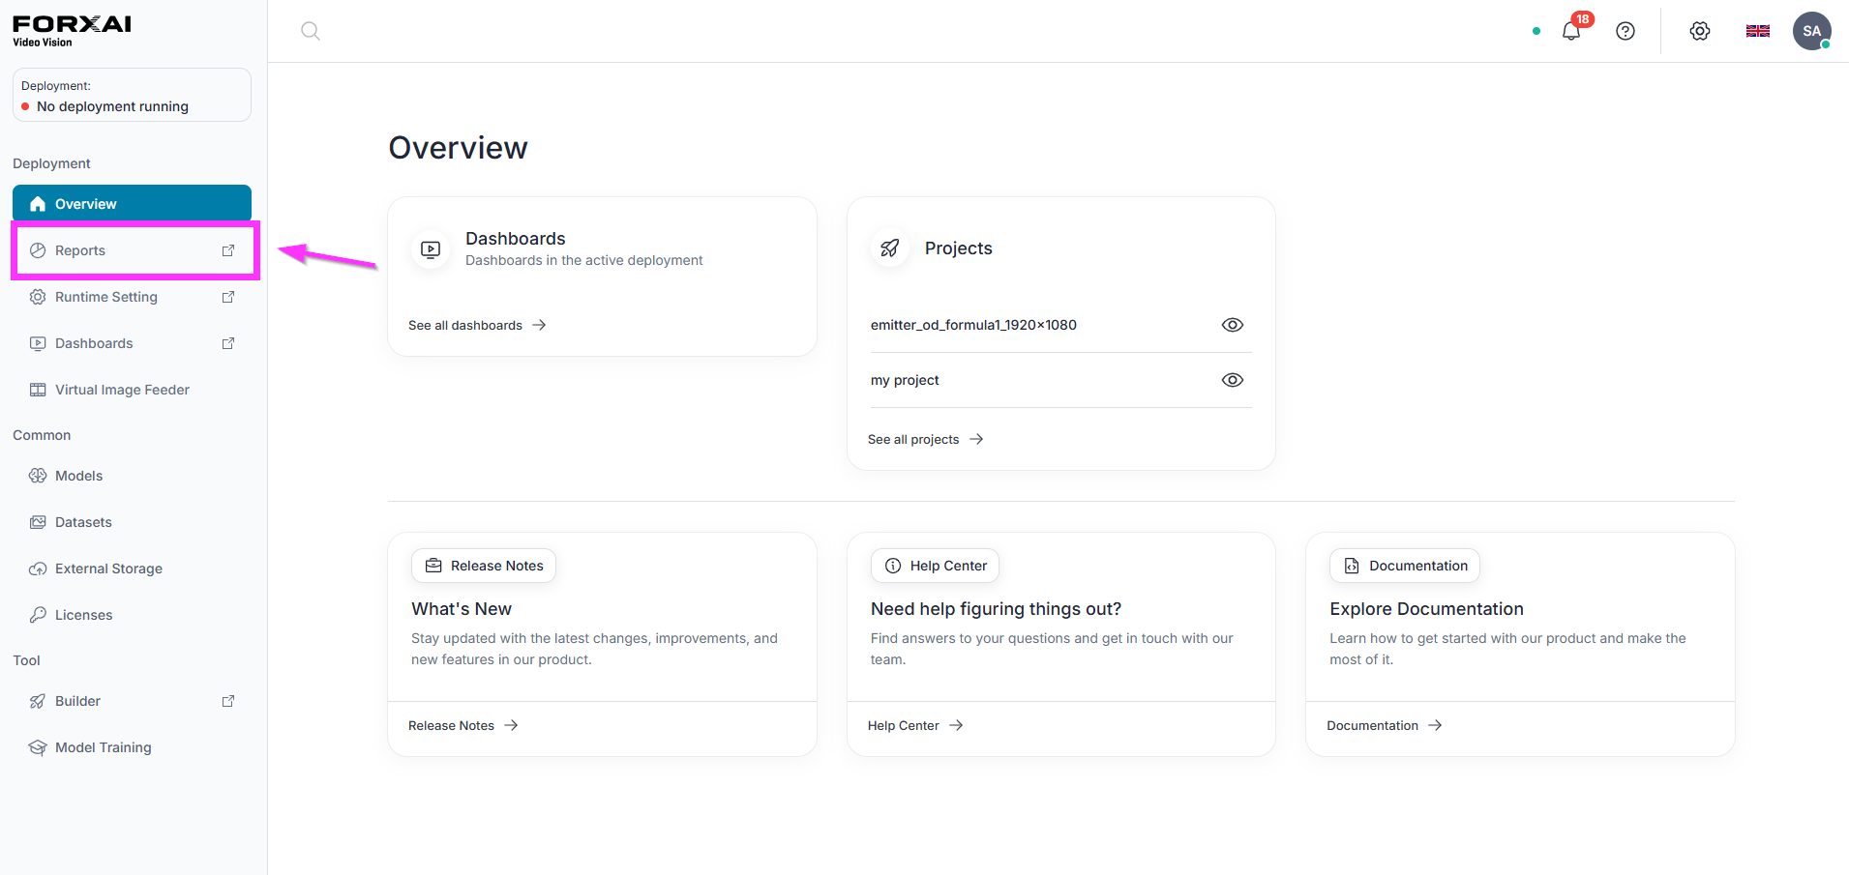Open the SA user avatar menu
This screenshot has height=875, width=1849.
click(1811, 31)
